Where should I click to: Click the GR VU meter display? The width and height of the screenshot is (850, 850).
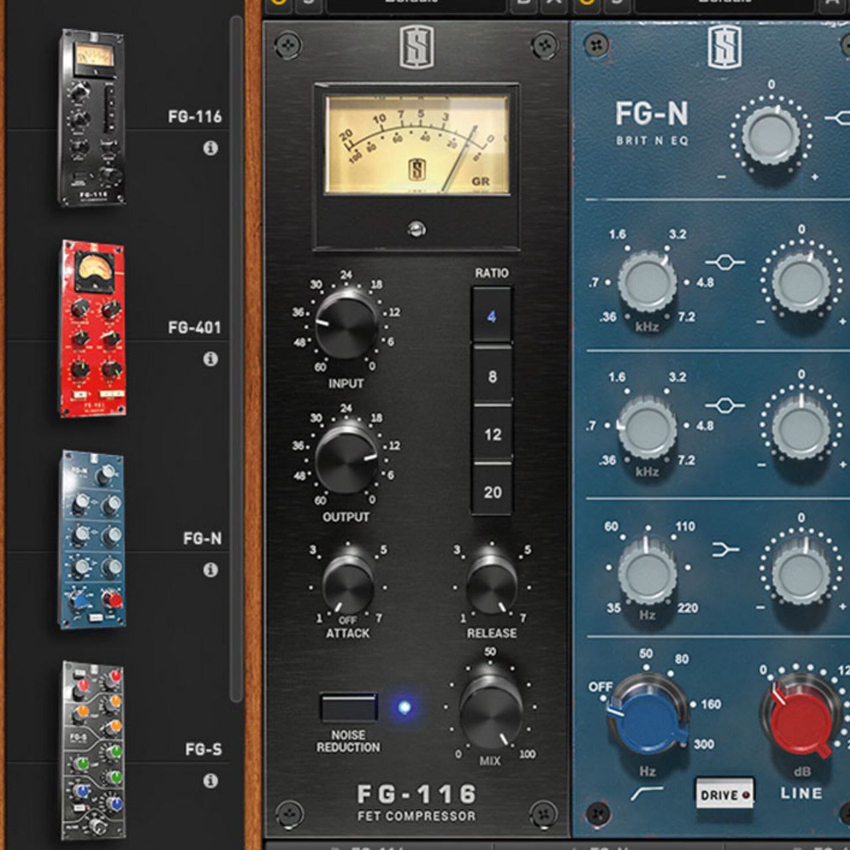click(x=416, y=145)
